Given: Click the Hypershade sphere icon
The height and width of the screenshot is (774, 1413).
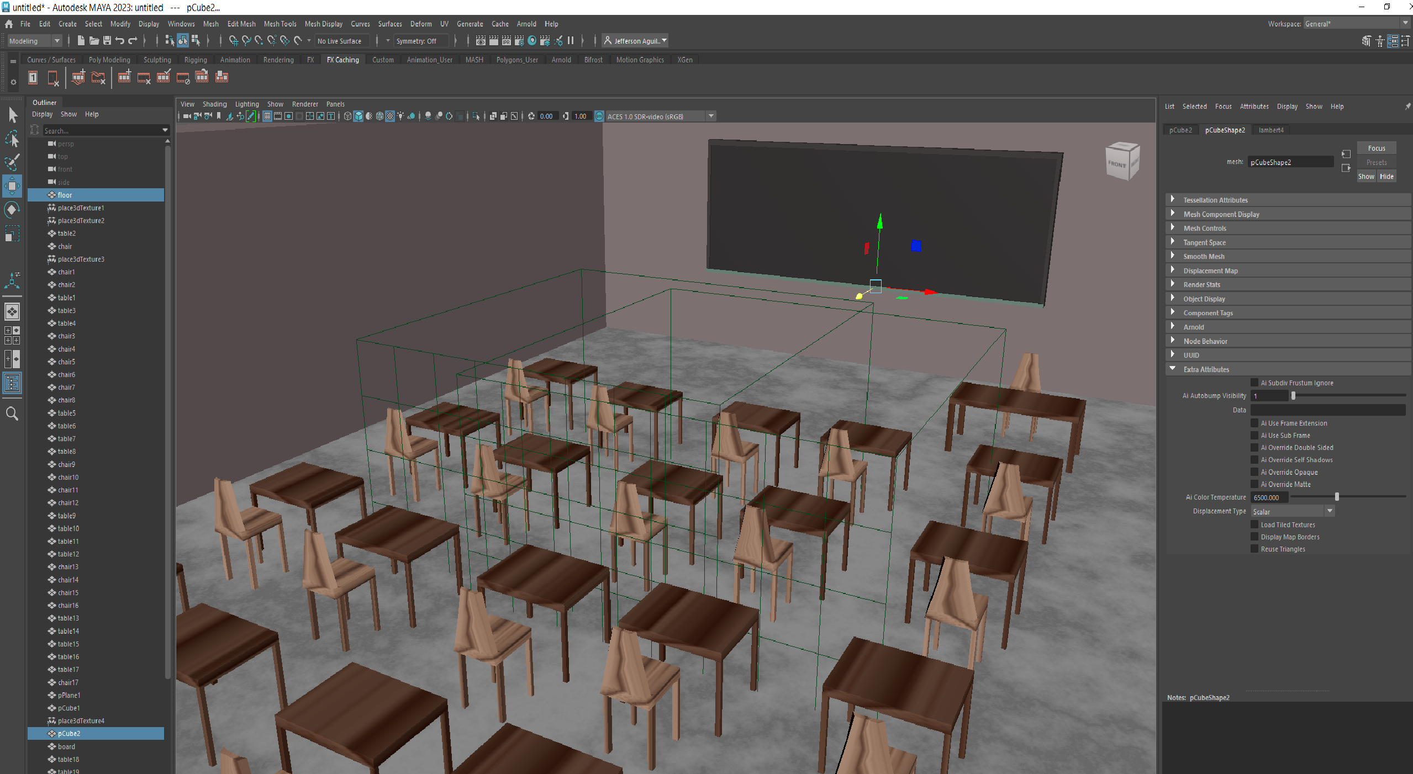Looking at the screenshot, I should [532, 40].
